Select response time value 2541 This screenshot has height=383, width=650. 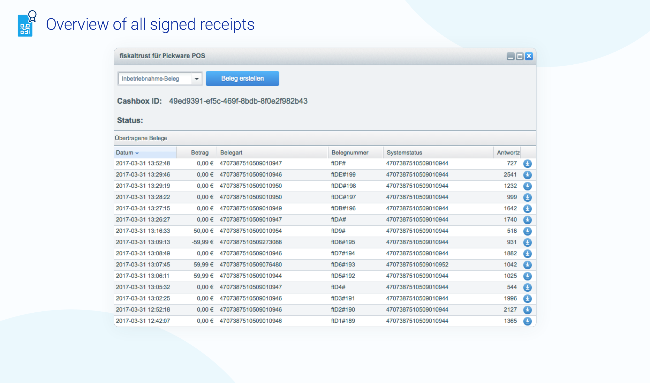pos(510,175)
